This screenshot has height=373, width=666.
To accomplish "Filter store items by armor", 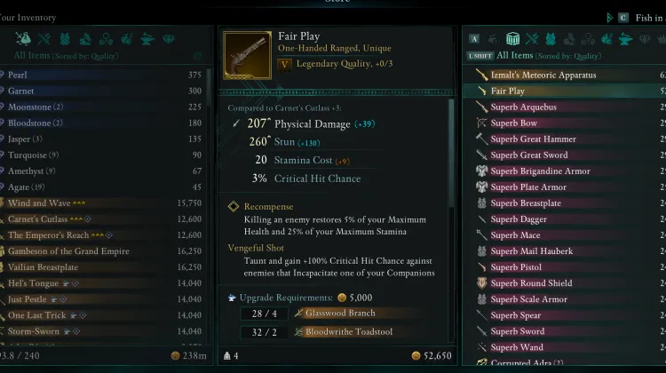I will (551, 39).
